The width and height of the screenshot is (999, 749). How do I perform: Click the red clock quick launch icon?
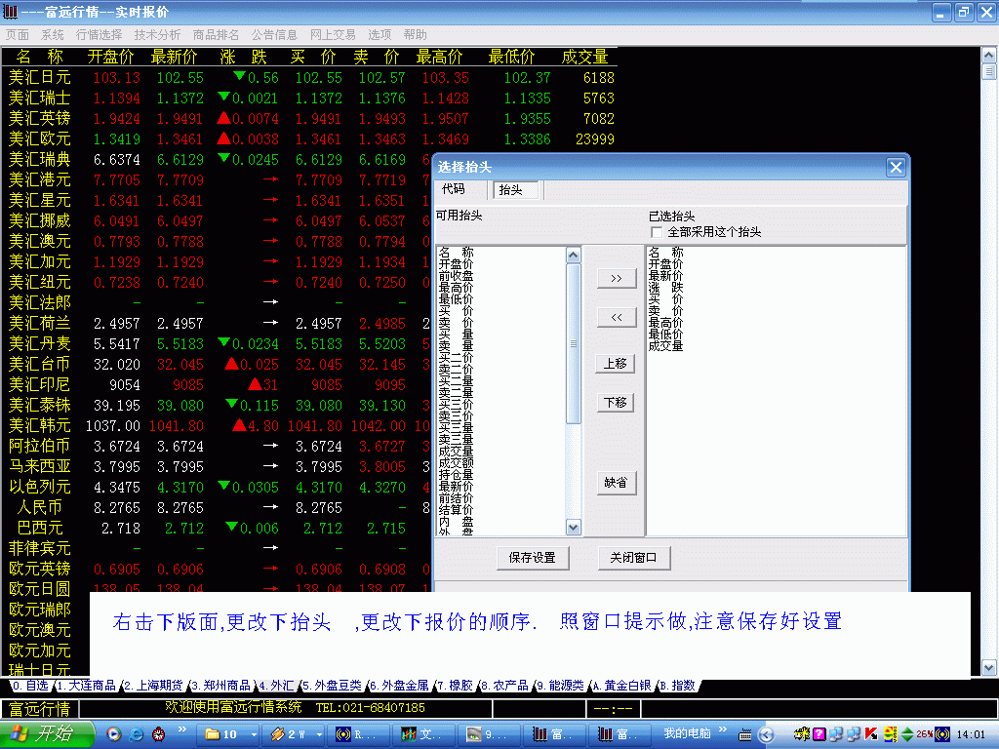(x=159, y=734)
